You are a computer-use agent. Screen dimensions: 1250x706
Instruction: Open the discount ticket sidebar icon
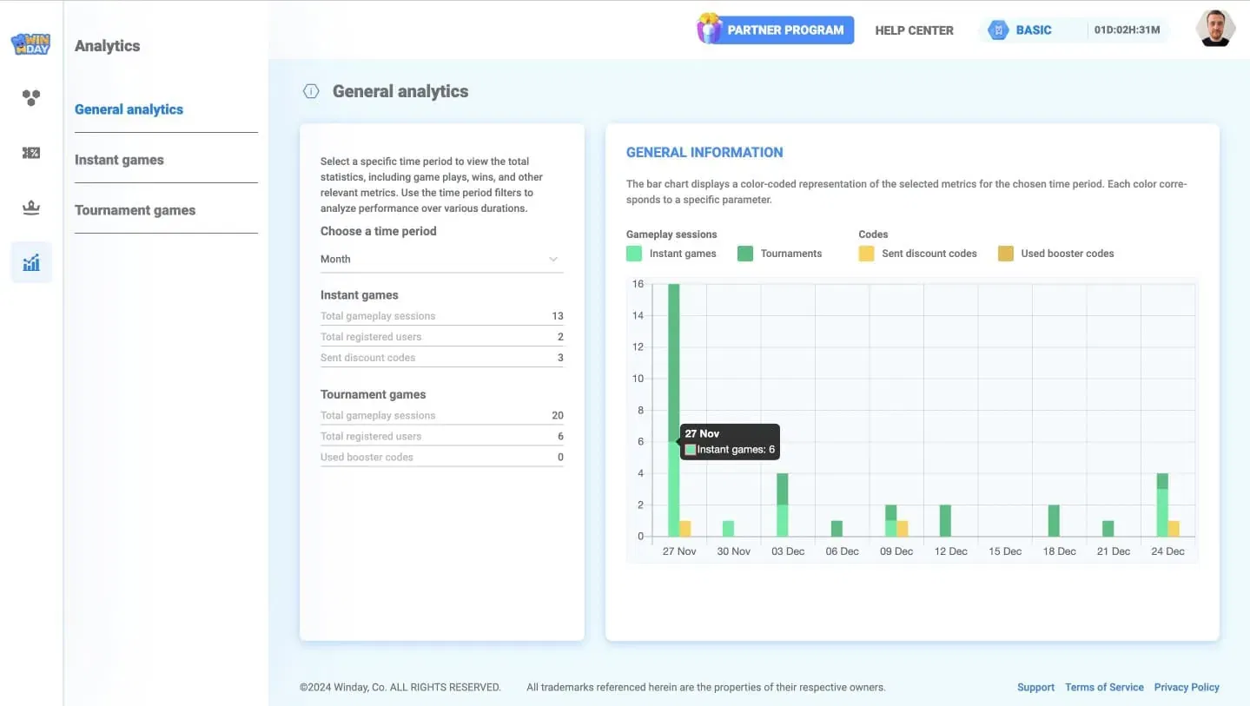click(31, 153)
